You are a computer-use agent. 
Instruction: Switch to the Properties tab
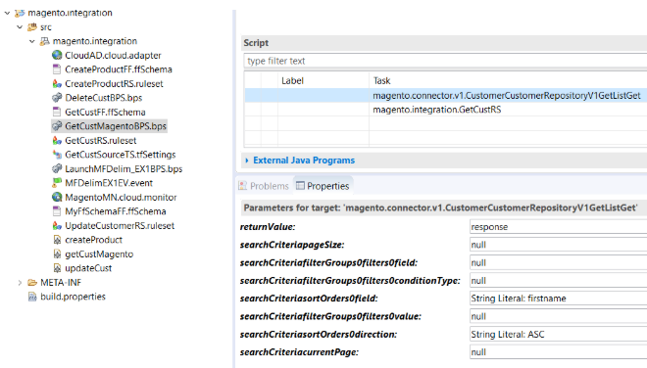click(x=323, y=186)
